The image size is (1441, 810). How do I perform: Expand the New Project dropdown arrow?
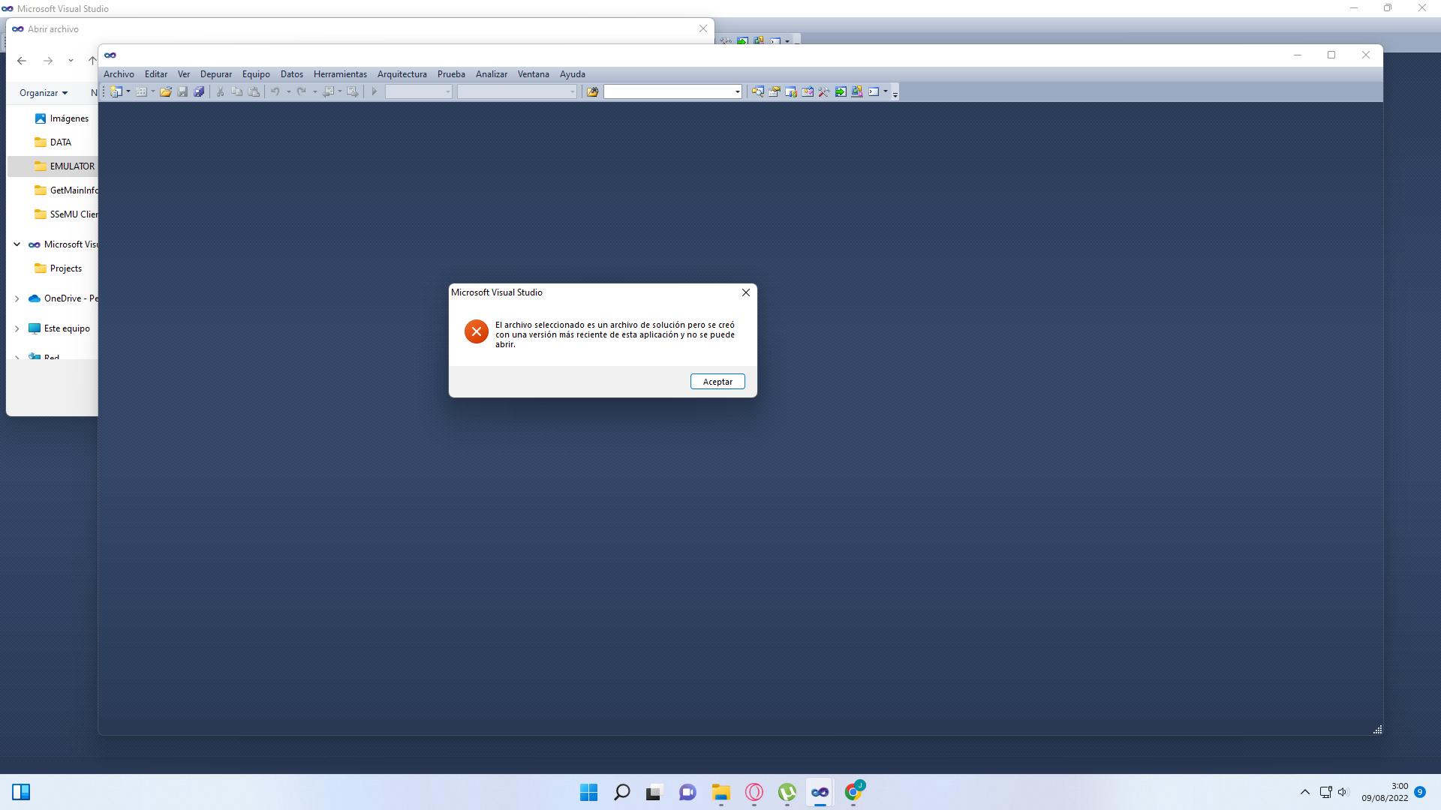point(128,91)
